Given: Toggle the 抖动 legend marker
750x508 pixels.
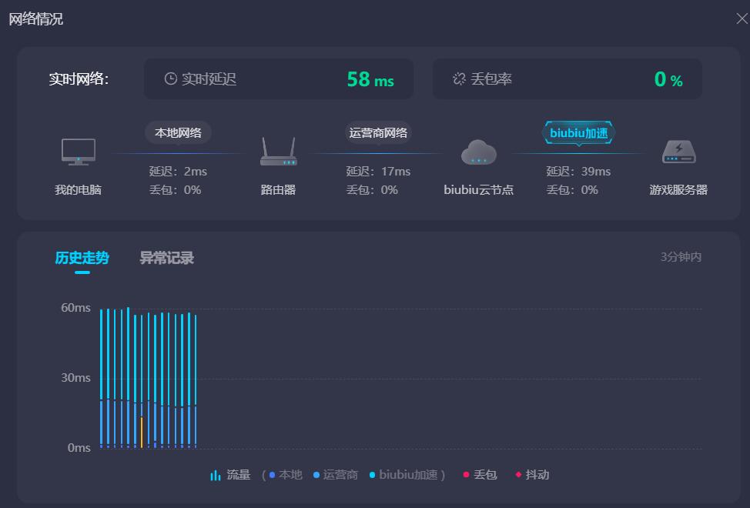Looking at the screenshot, I should coord(532,475).
